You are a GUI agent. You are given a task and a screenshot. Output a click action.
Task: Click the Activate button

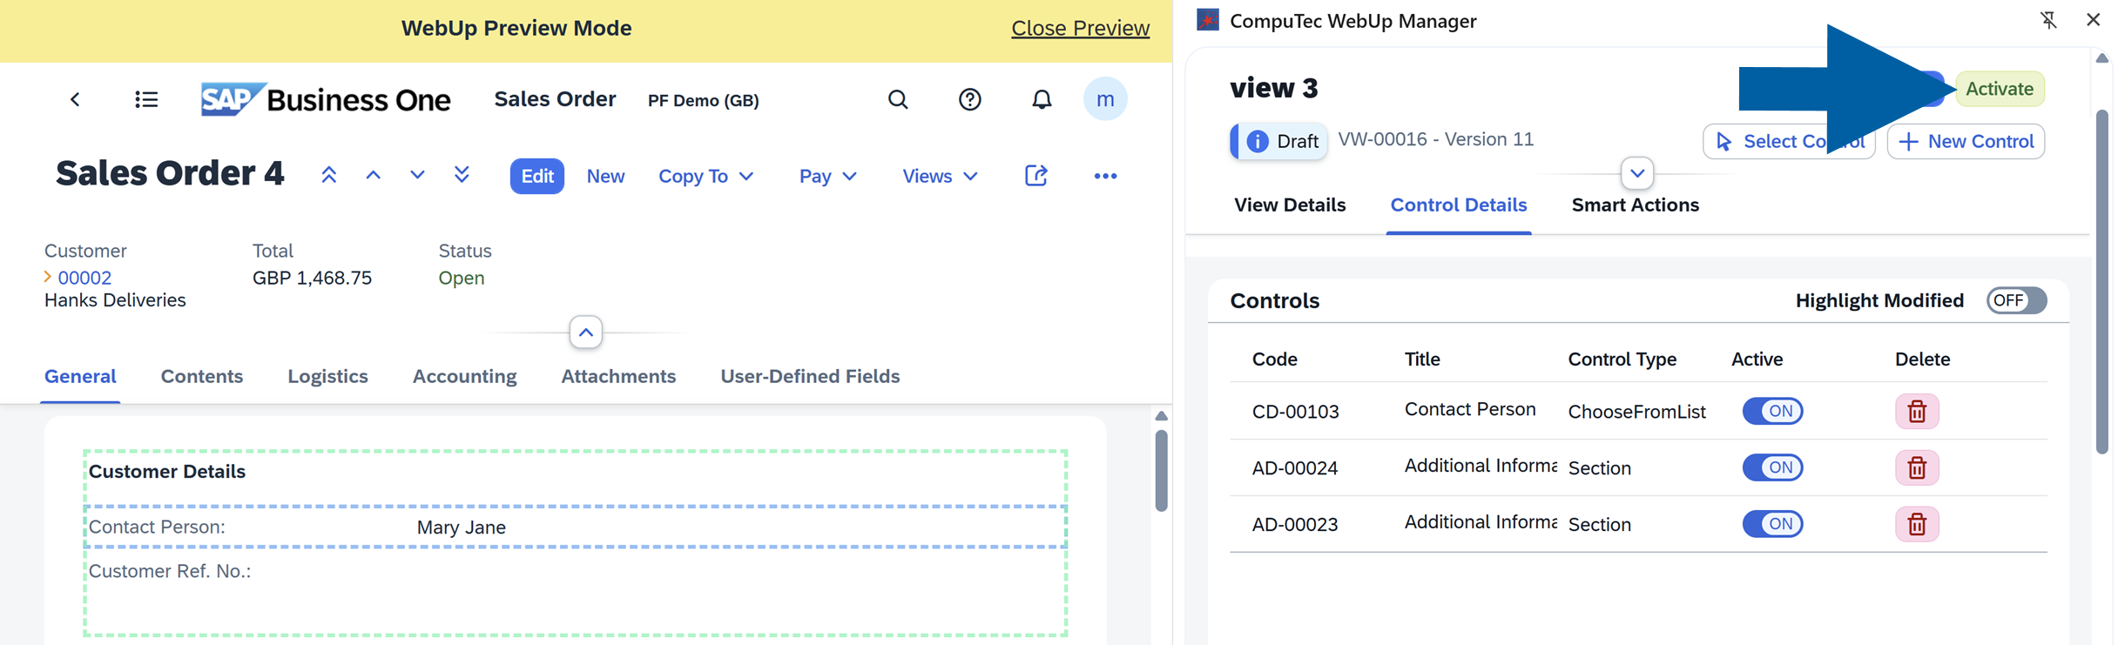(2000, 89)
